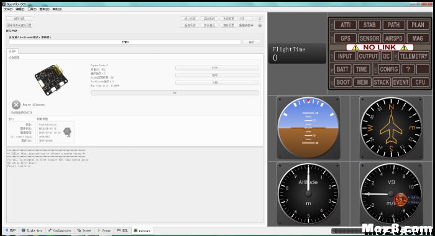Click the button right of step progress bar
This screenshot has width=435, height=236.
(x=251, y=42)
